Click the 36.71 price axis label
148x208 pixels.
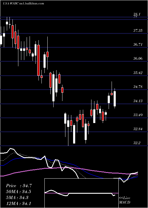[138, 45]
